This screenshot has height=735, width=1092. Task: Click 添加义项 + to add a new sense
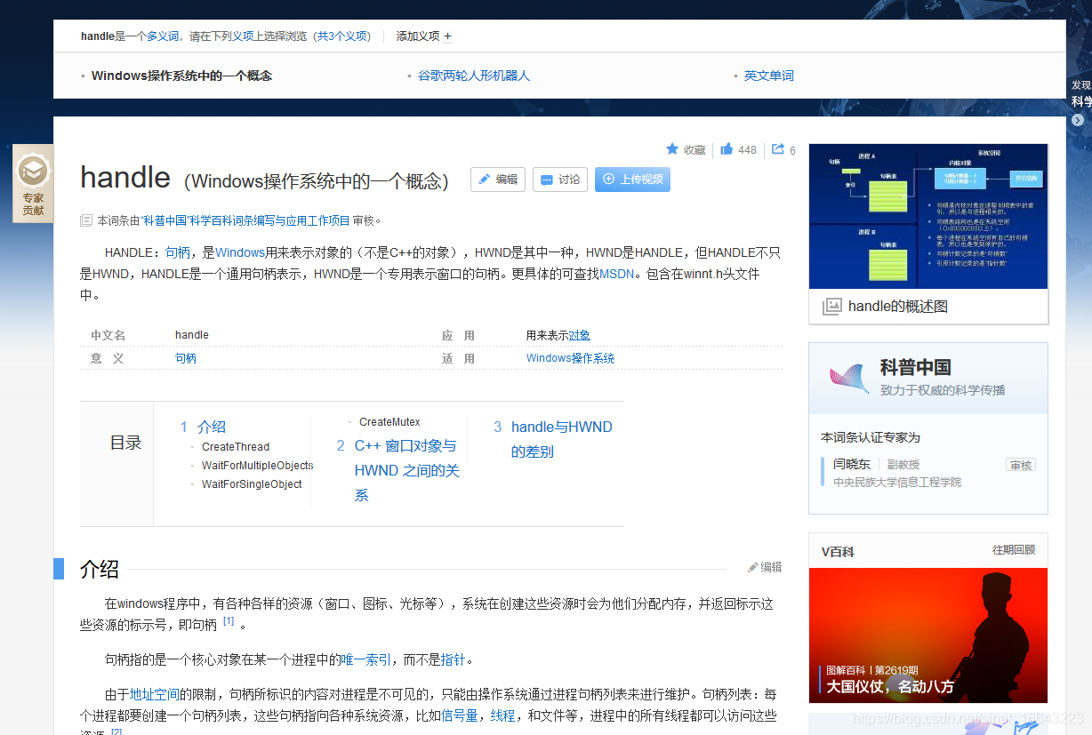tap(423, 36)
